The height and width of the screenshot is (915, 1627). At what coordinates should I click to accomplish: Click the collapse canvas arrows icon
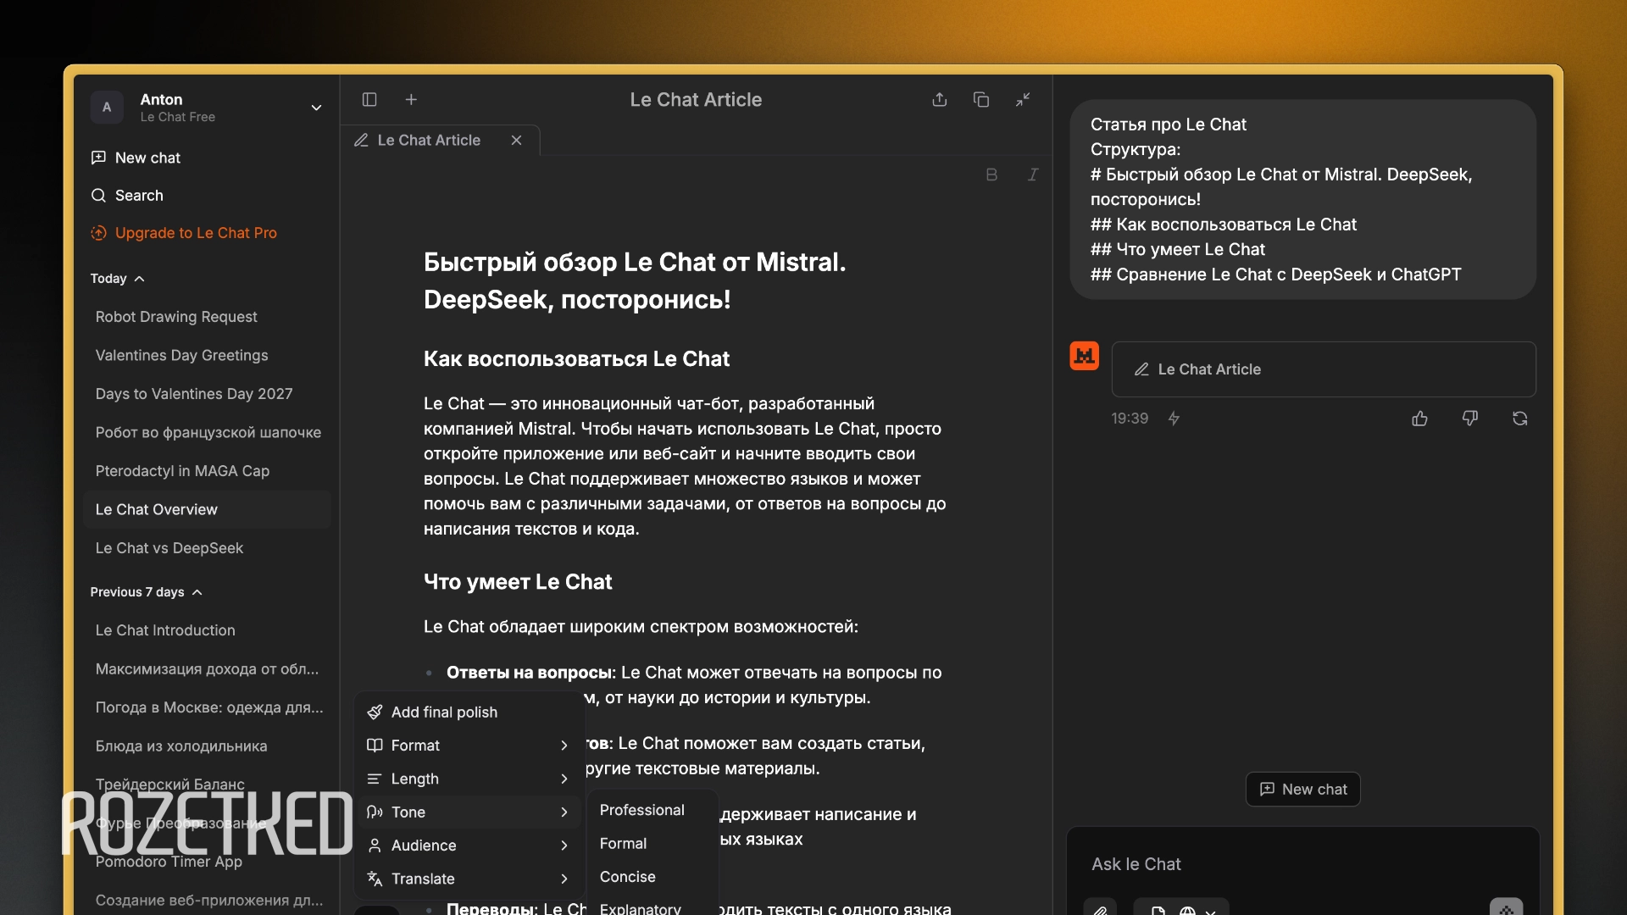coord(1023,100)
